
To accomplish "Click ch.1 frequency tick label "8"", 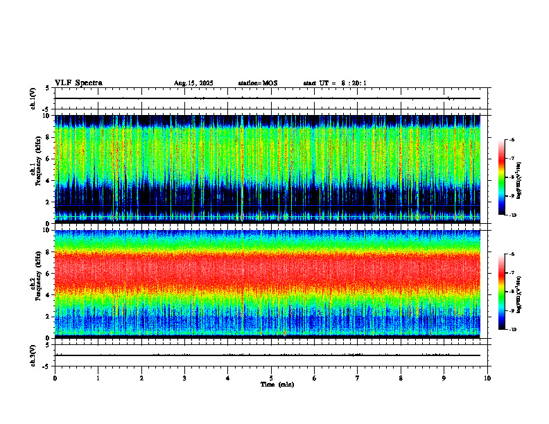I will click(49, 137).
